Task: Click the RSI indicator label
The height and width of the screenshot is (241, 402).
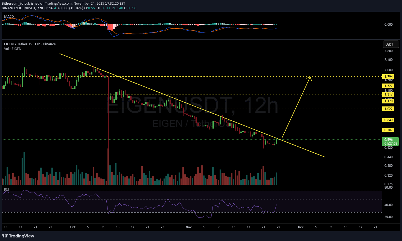Action: pos(7,189)
